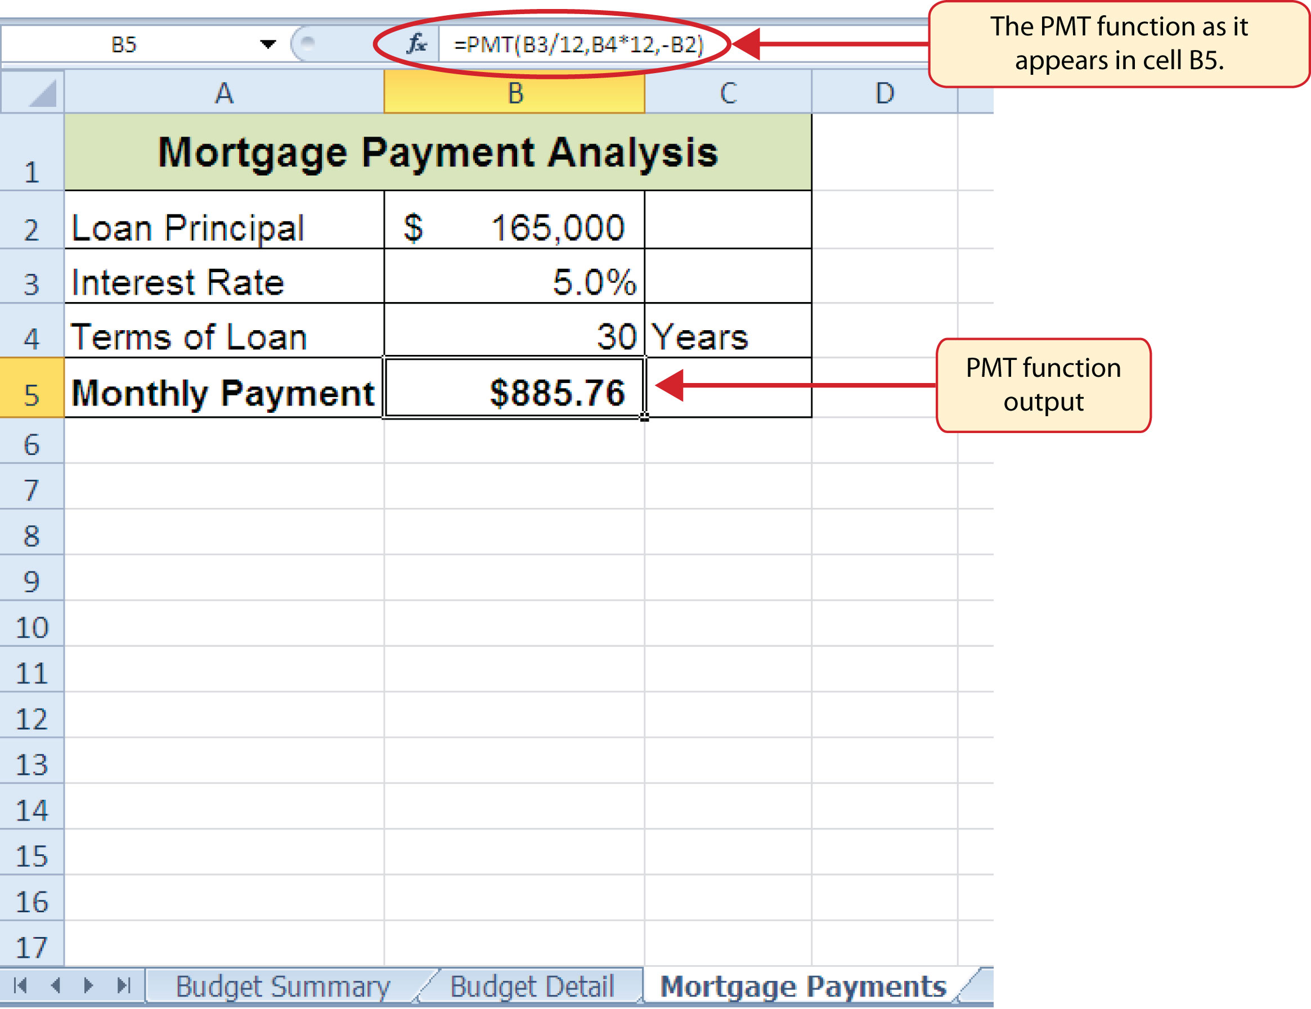Viewport: 1311px width, 1009px height.
Task: Select row 14 header
Action: pos(32,806)
